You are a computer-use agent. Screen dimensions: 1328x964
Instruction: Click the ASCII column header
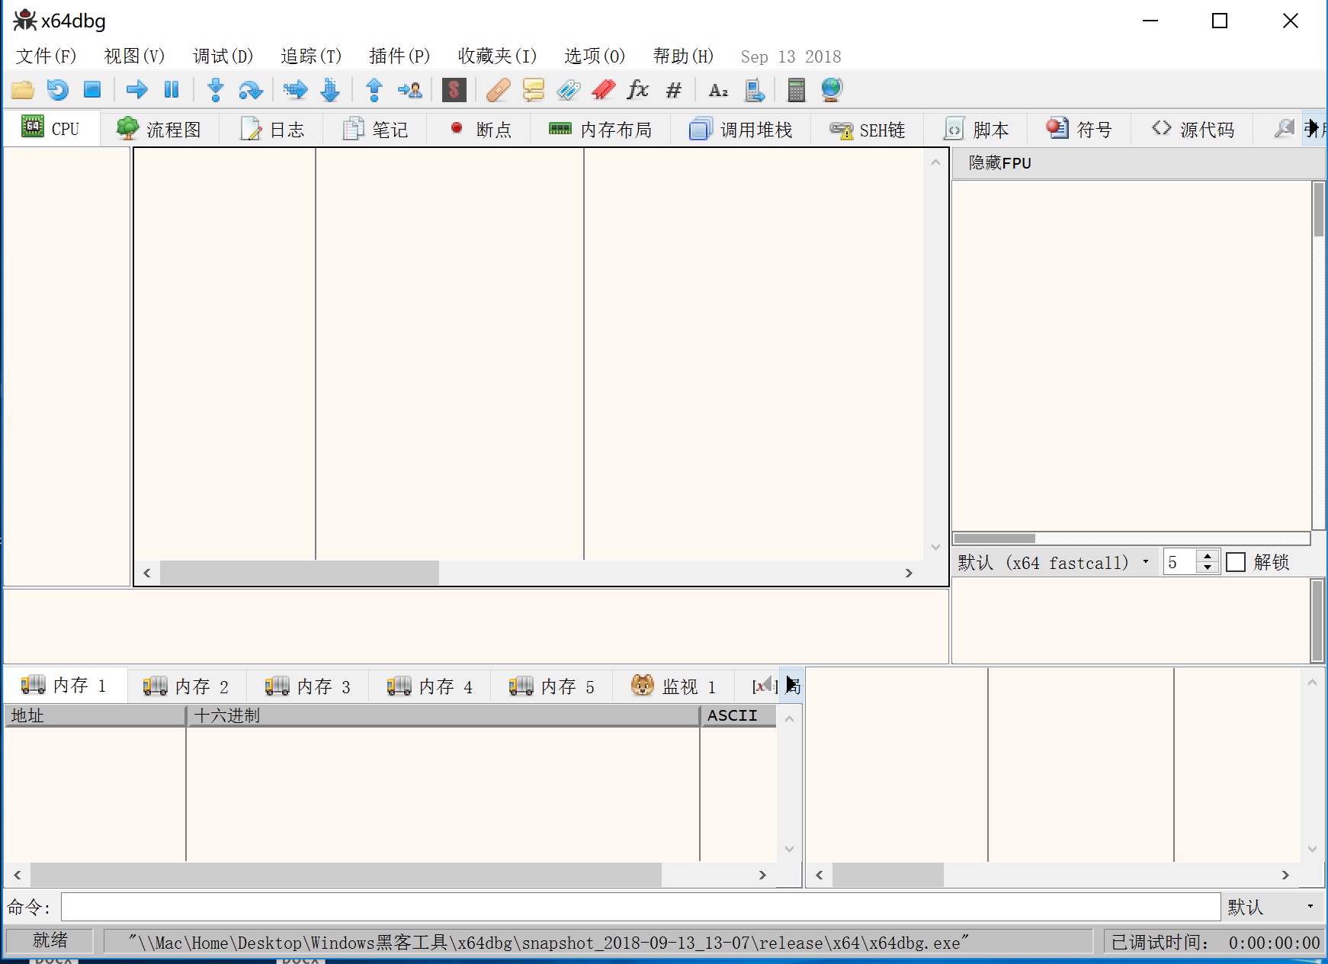[x=739, y=715]
